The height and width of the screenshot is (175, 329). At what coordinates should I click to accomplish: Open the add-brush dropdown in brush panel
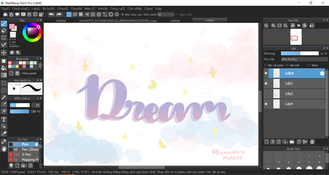[x=24, y=166]
